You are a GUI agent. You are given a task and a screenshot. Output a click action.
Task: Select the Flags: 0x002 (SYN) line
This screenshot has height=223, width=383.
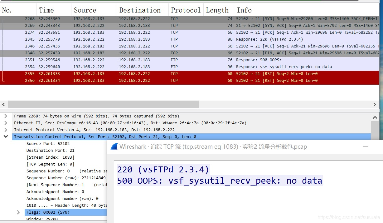[65, 212]
